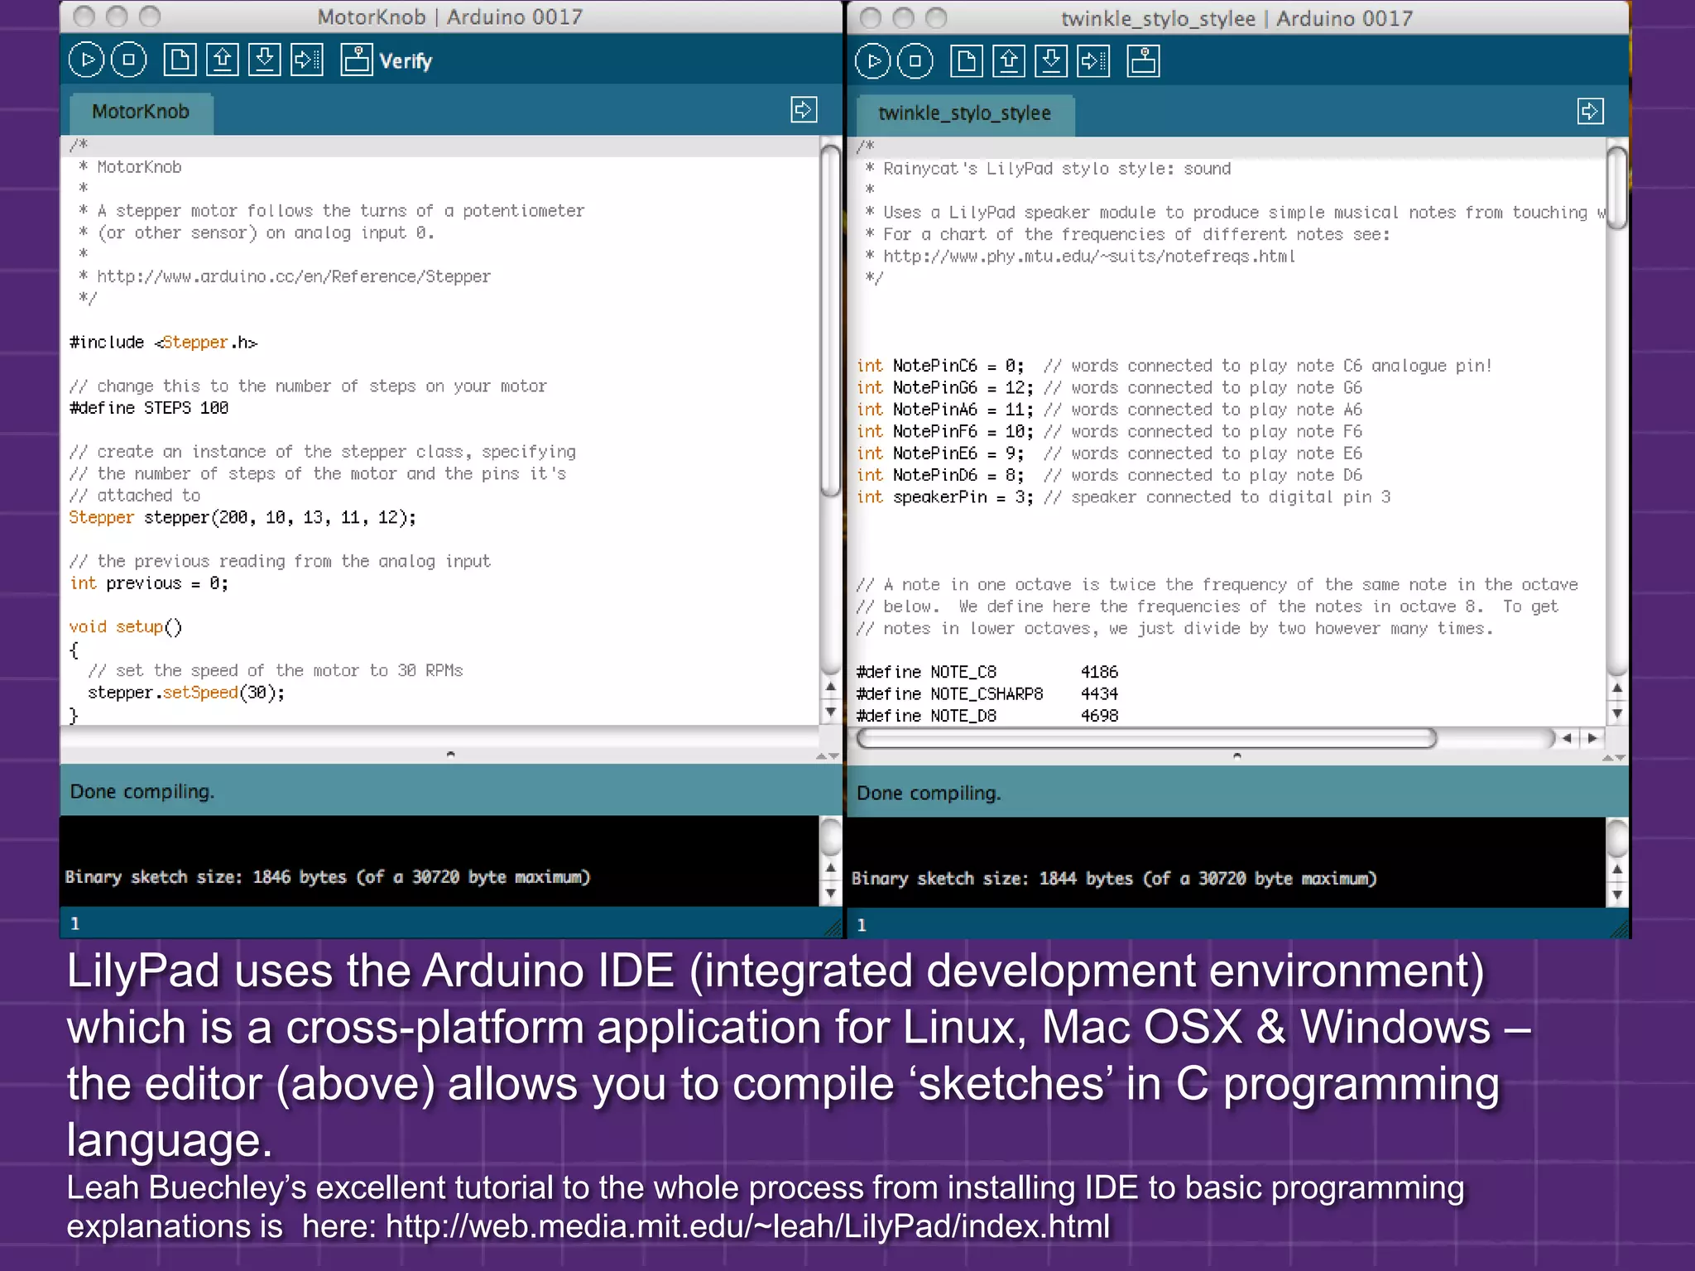The image size is (1695, 1271).
Task: Select the twinkle_stylo_stylee tab
Action: (965, 115)
